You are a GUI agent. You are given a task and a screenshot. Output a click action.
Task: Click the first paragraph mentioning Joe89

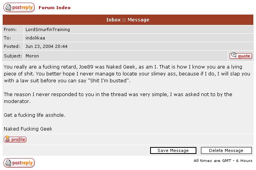point(127,74)
